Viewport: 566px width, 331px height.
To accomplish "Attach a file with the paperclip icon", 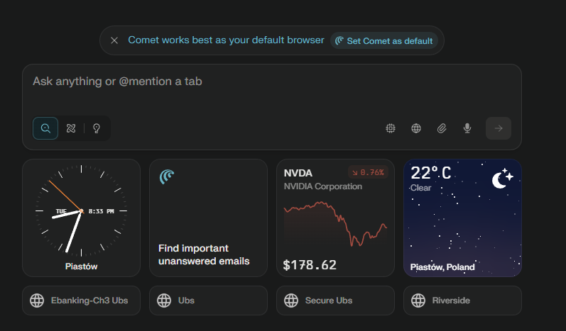I will (442, 128).
